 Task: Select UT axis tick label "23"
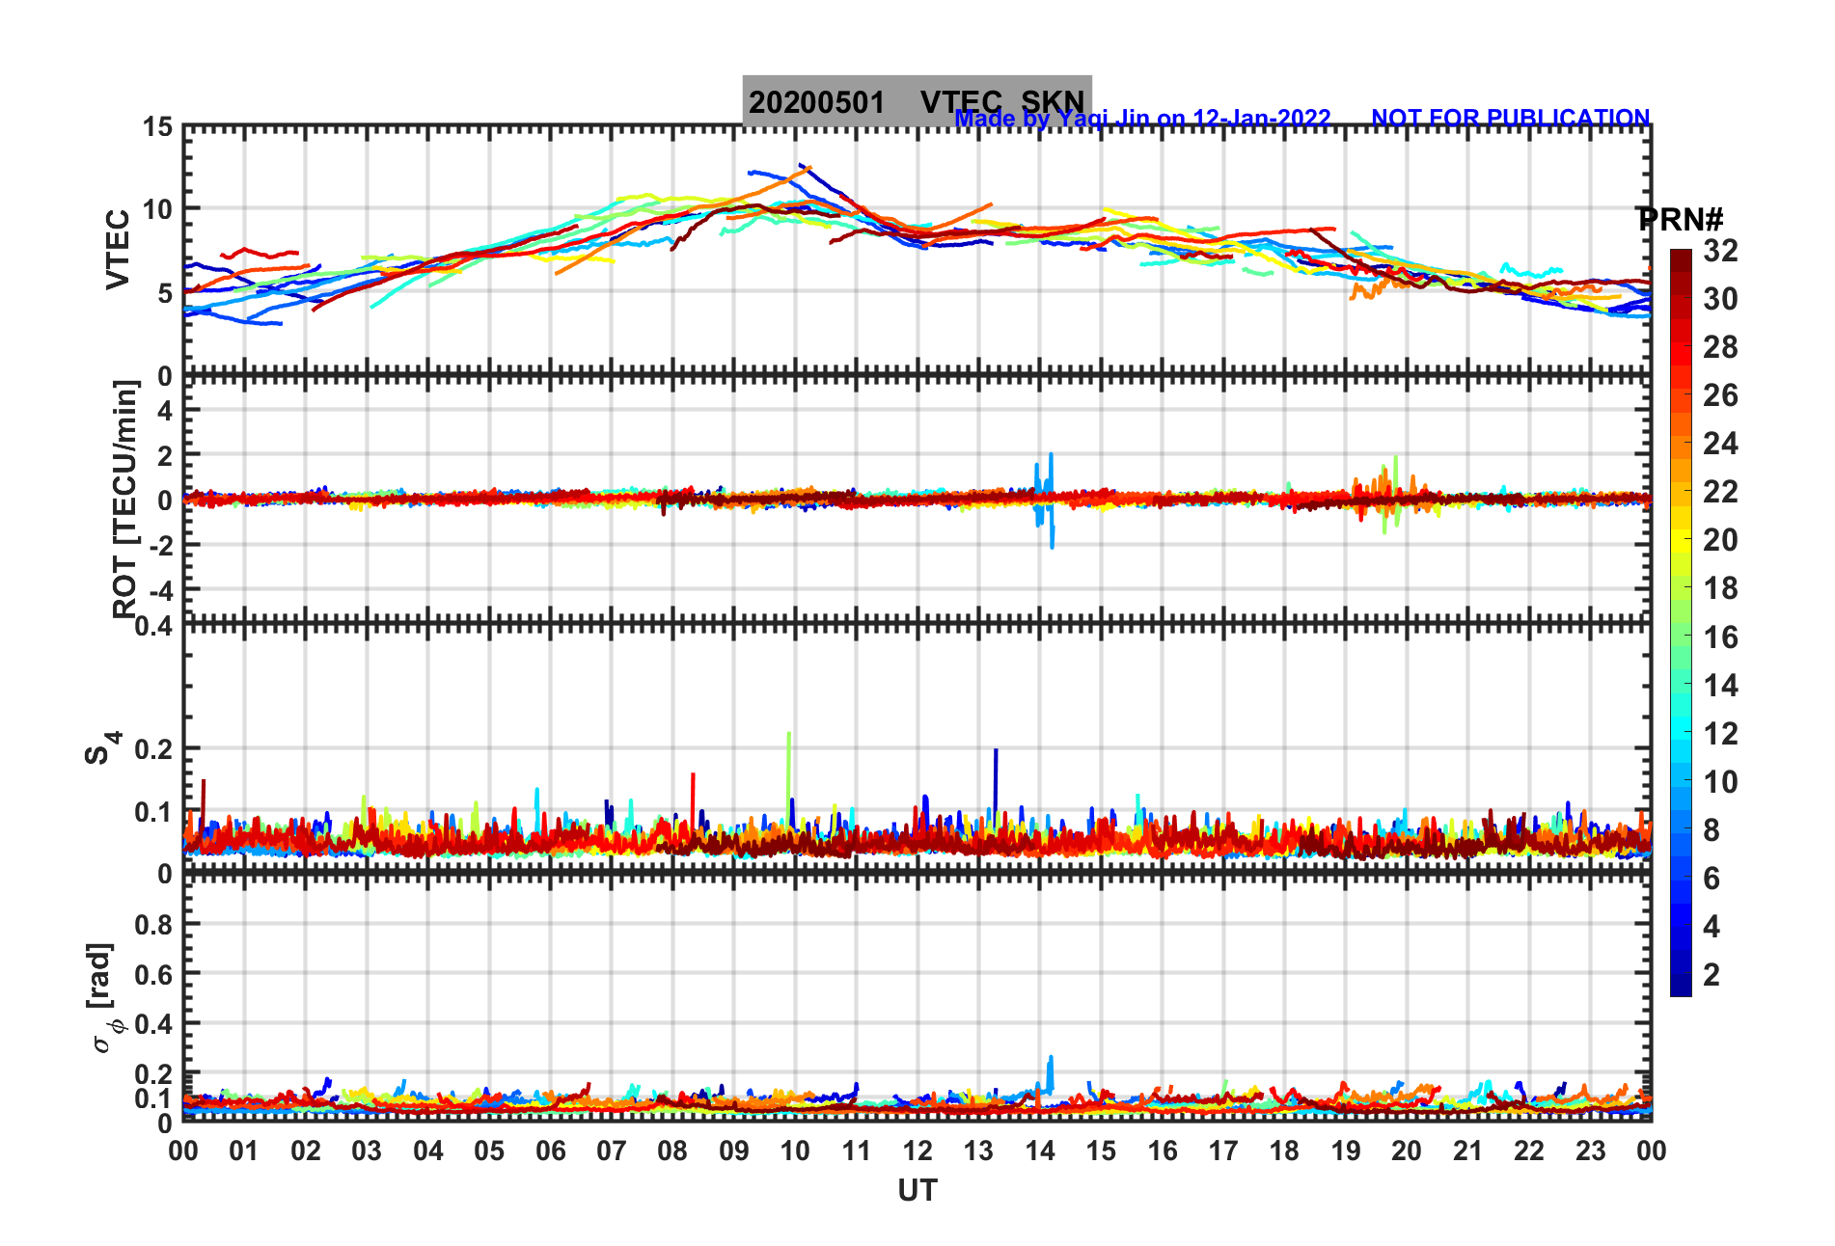pos(1590,1151)
